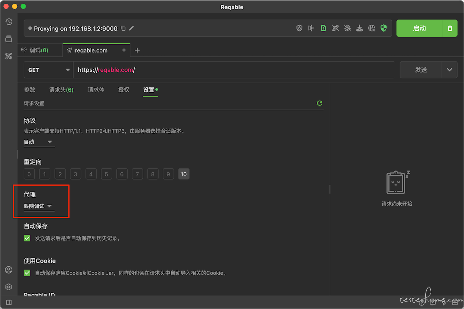Viewport: 464px width, 309px height.
Task: Start the proxy with 启动 button
Action: (x=419, y=28)
